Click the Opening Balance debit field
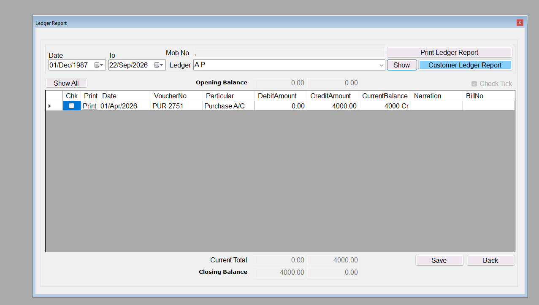This screenshot has height=305, width=539. pyautogui.click(x=279, y=83)
